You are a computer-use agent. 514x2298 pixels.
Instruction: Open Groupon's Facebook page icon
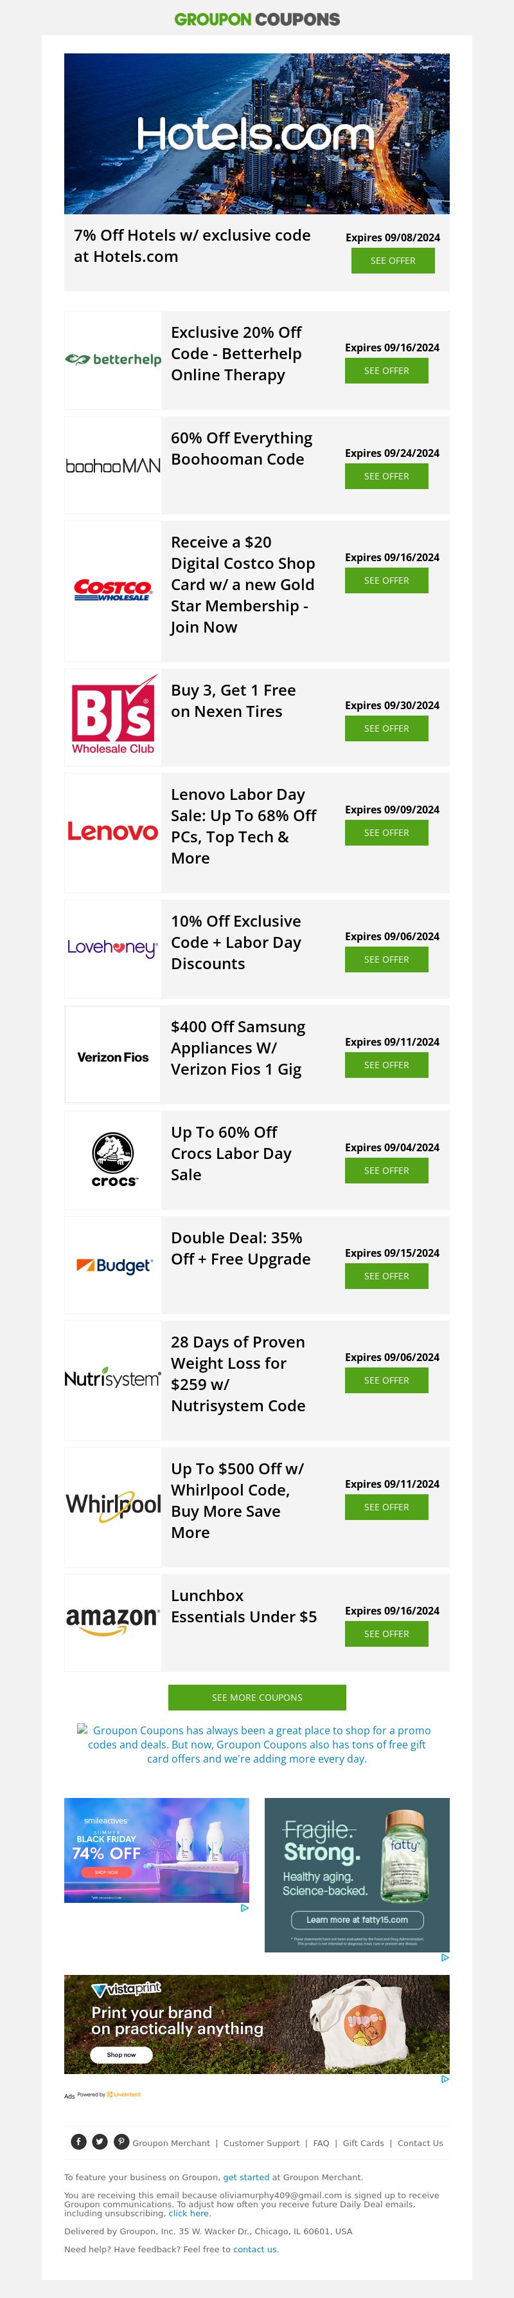pyautogui.click(x=78, y=2142)
